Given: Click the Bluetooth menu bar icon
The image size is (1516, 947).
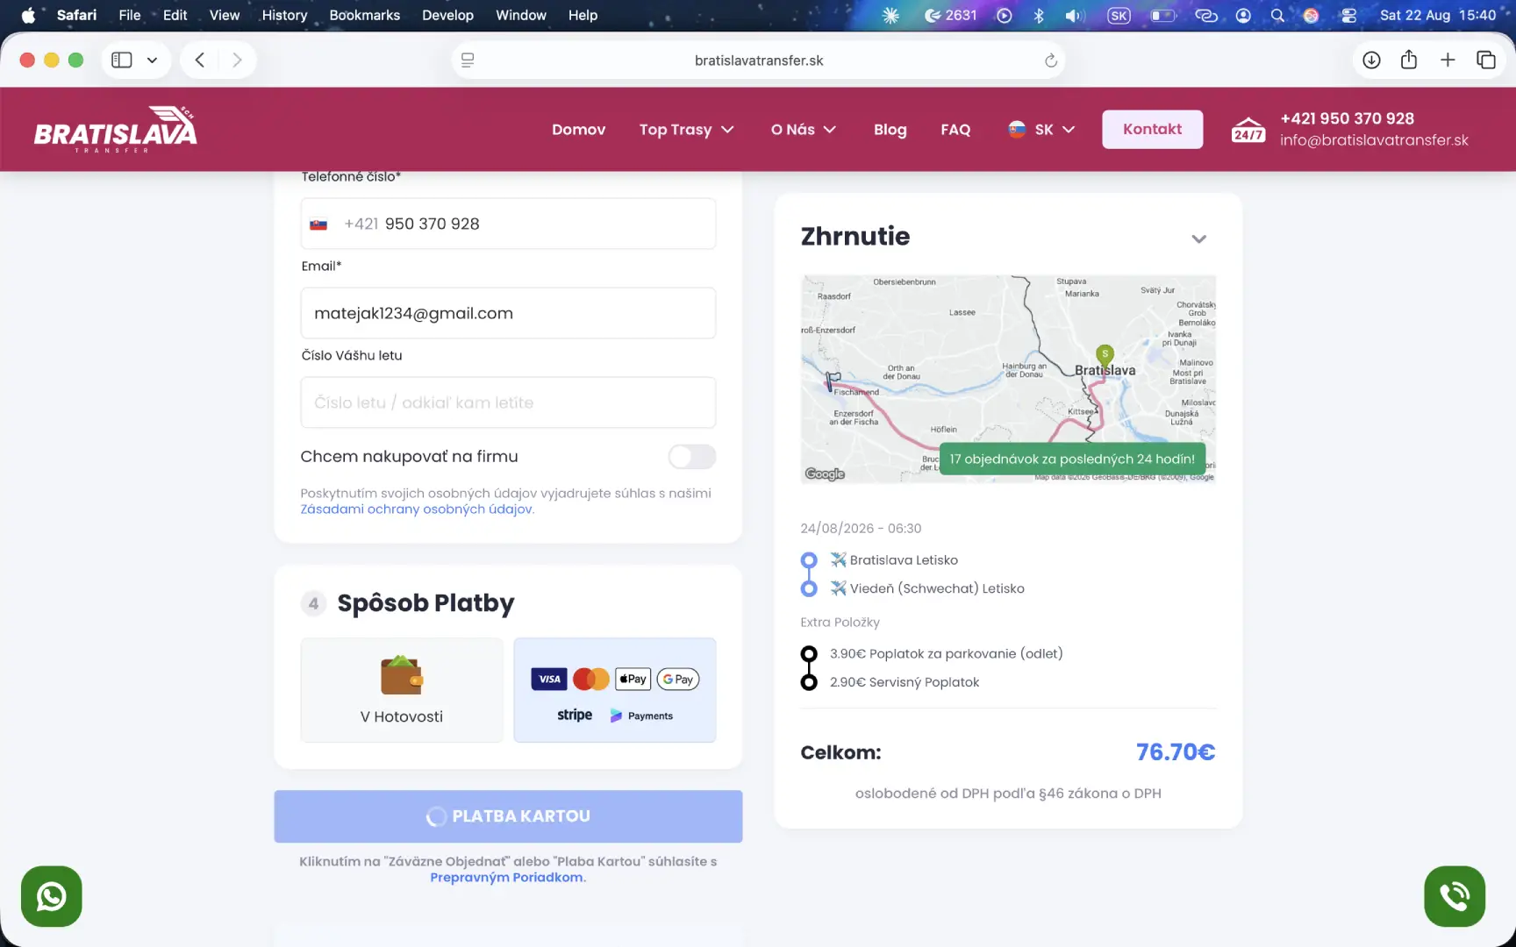Looking at the screenshot, I should [1039, 15].
